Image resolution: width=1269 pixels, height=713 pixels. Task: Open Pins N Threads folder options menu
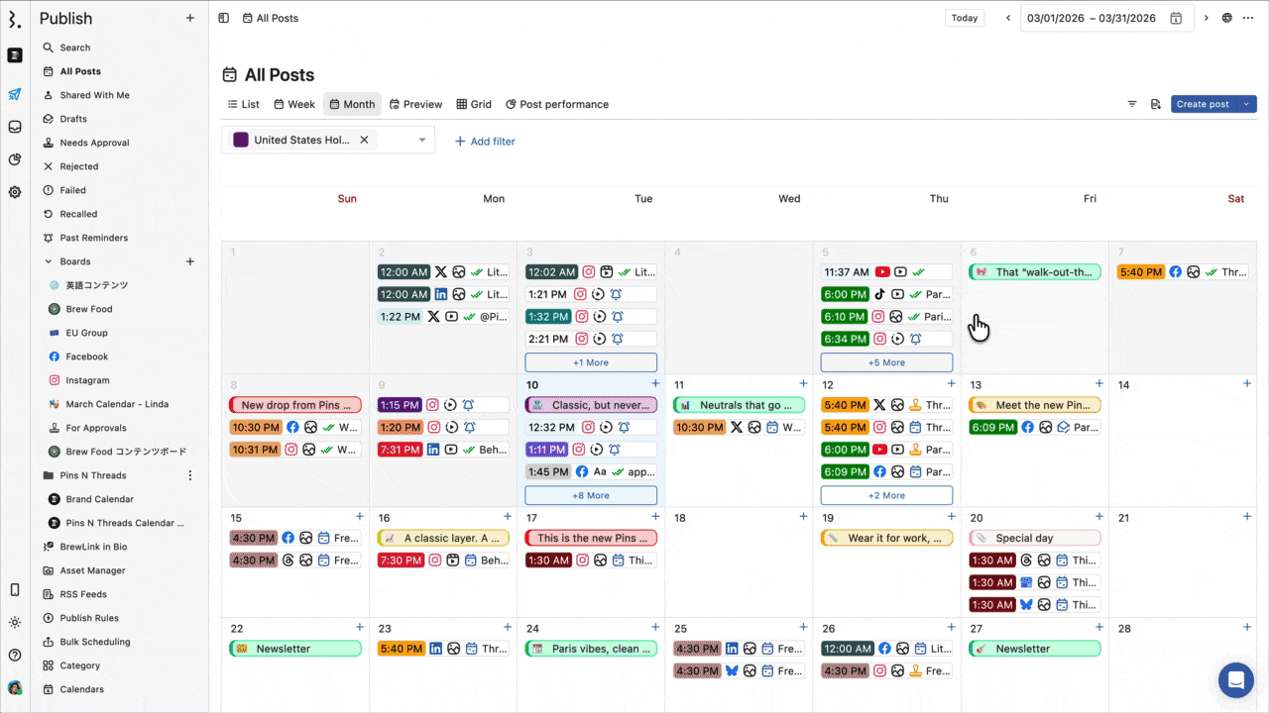point(190,475)
